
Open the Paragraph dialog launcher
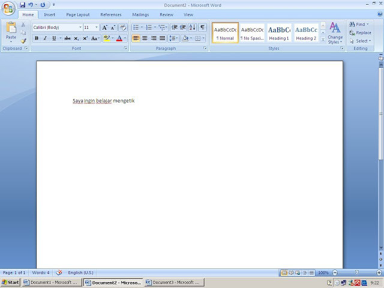pyautogui.click(x=205, y=48)
